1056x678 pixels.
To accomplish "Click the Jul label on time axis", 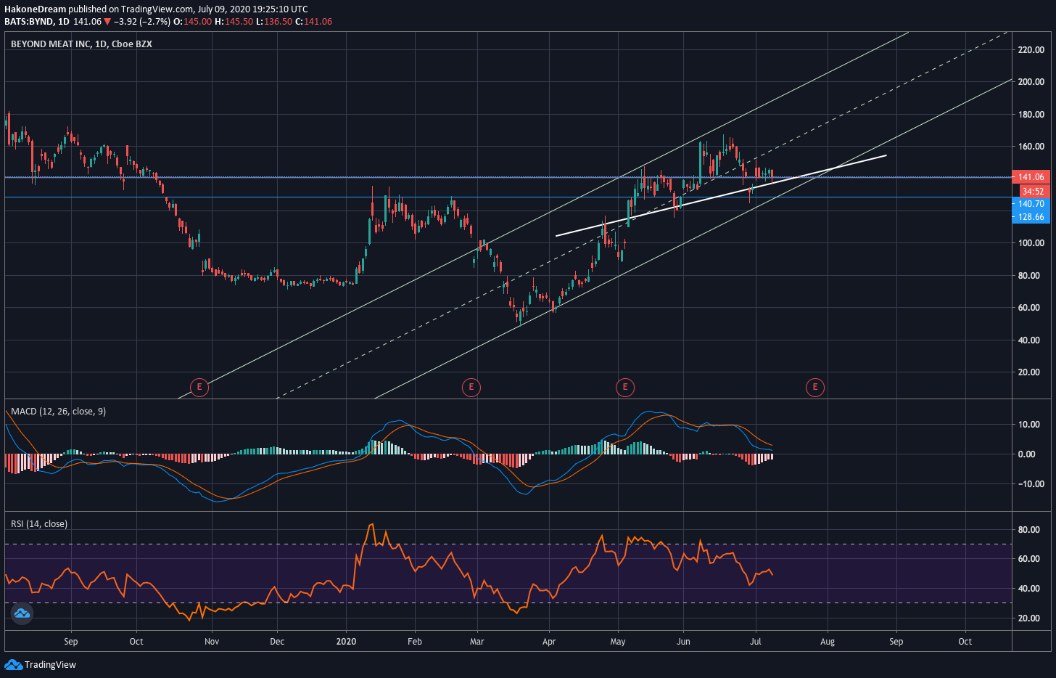I will (x=756, y=642).
